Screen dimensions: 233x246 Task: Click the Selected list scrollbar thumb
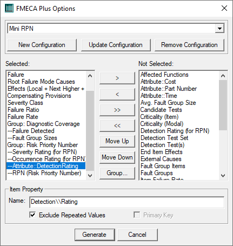(x=90, y=130)
